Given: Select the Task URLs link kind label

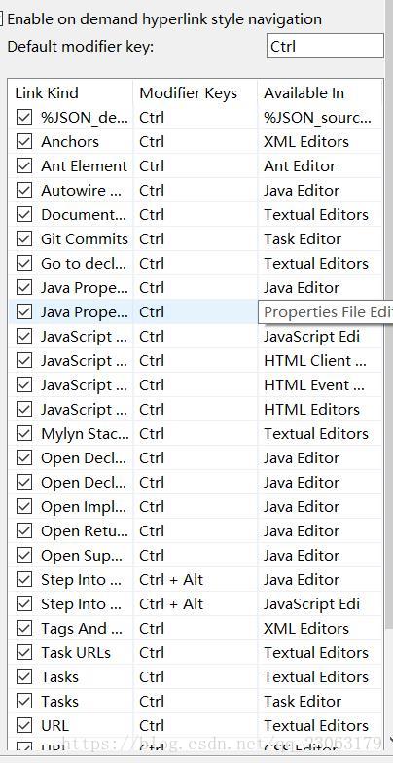Looking at the screenshot, I should coord(76,652).
